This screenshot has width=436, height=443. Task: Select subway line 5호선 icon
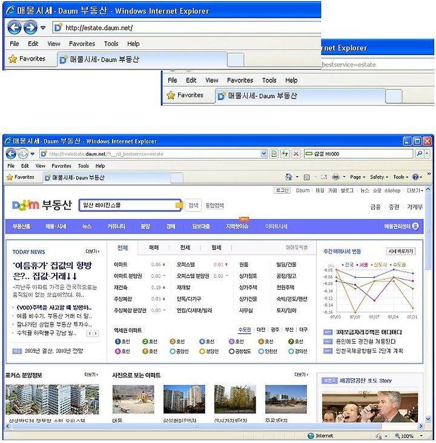point(231,341)
